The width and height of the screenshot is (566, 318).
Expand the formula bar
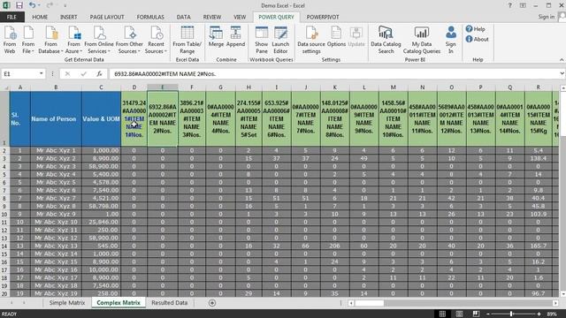pyautogui.click(x=562, y=74)
